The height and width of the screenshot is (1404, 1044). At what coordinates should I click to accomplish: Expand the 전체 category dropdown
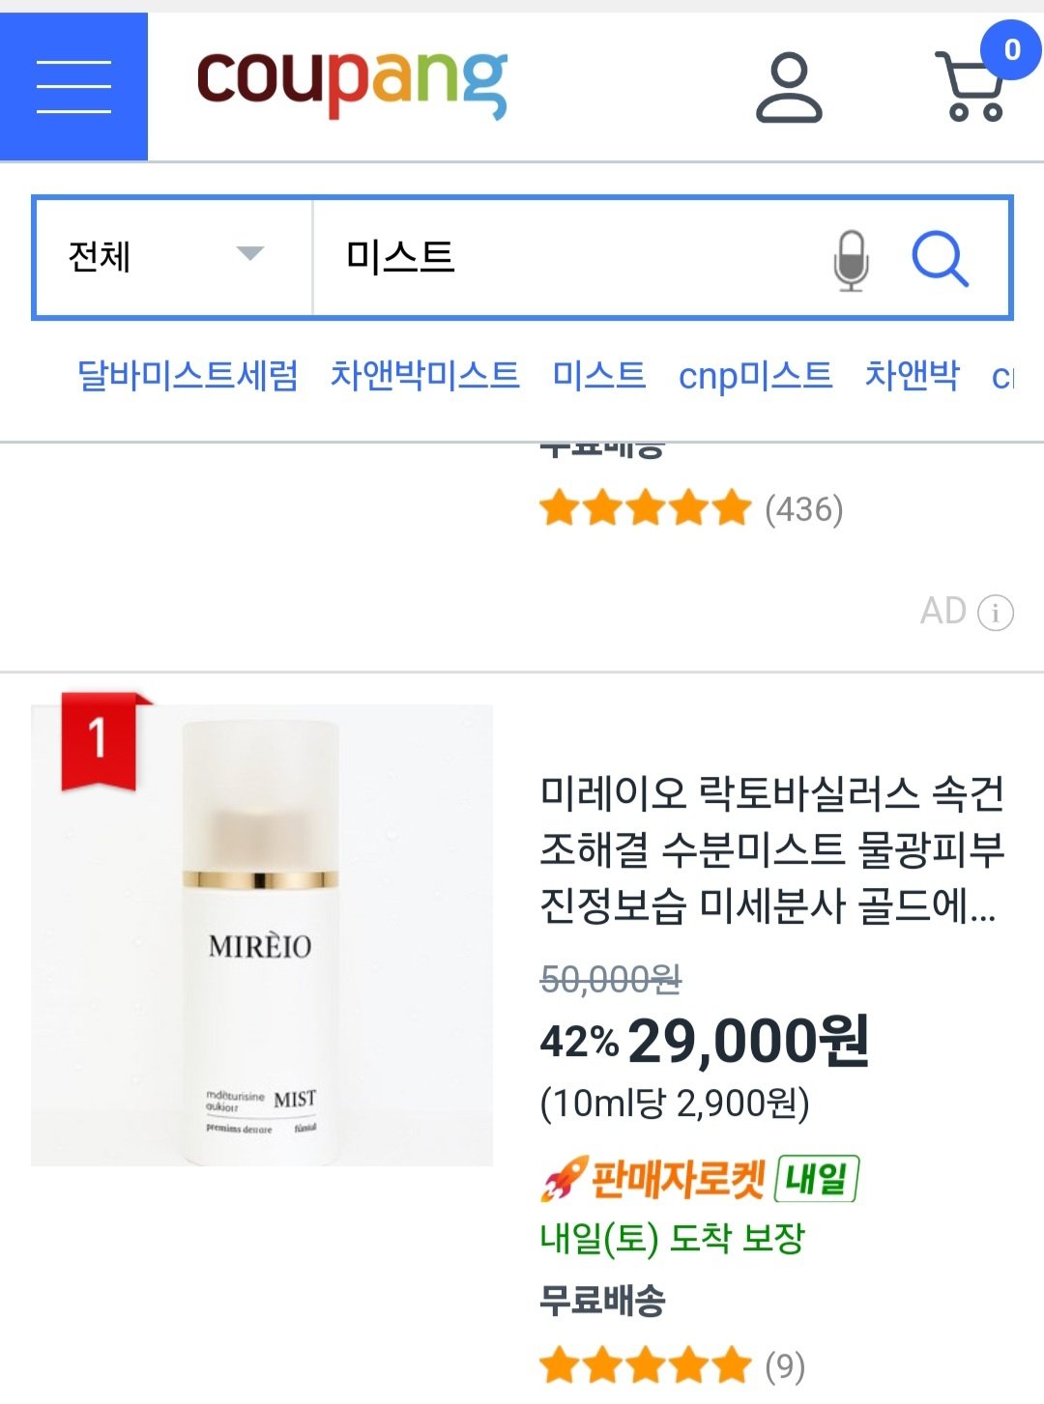point(172,257)
